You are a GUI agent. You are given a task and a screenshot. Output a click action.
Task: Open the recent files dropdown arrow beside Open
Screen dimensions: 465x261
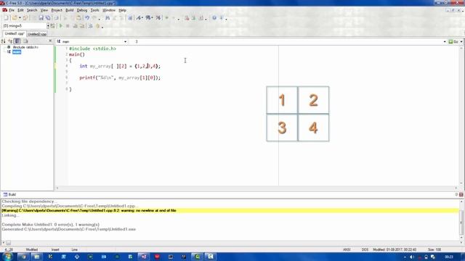(20, 18)
